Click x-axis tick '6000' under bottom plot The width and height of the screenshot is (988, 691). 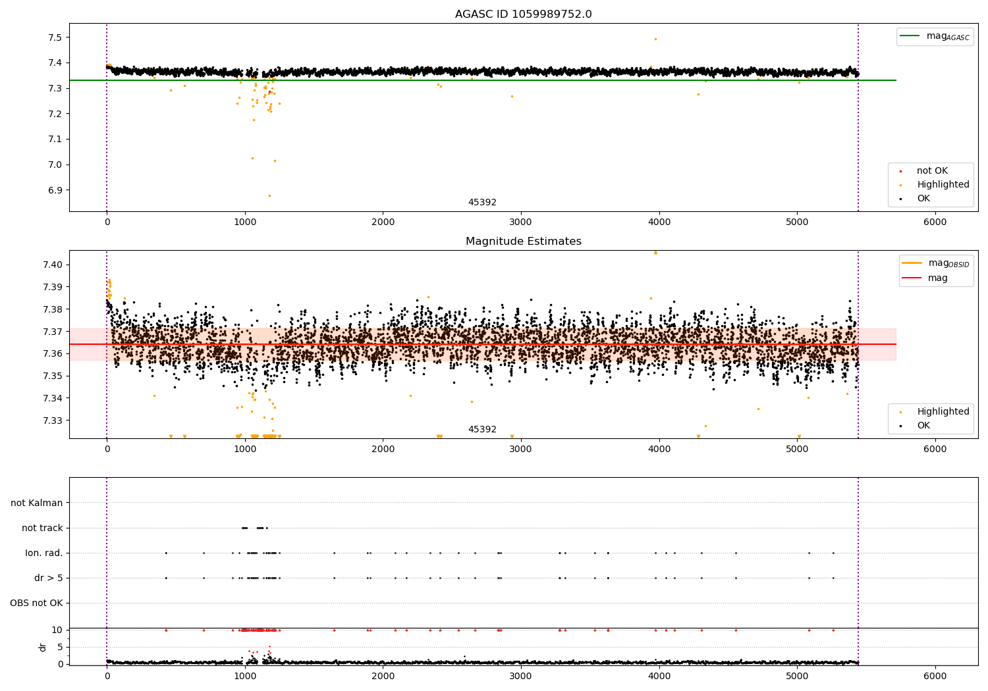(935, 677)
